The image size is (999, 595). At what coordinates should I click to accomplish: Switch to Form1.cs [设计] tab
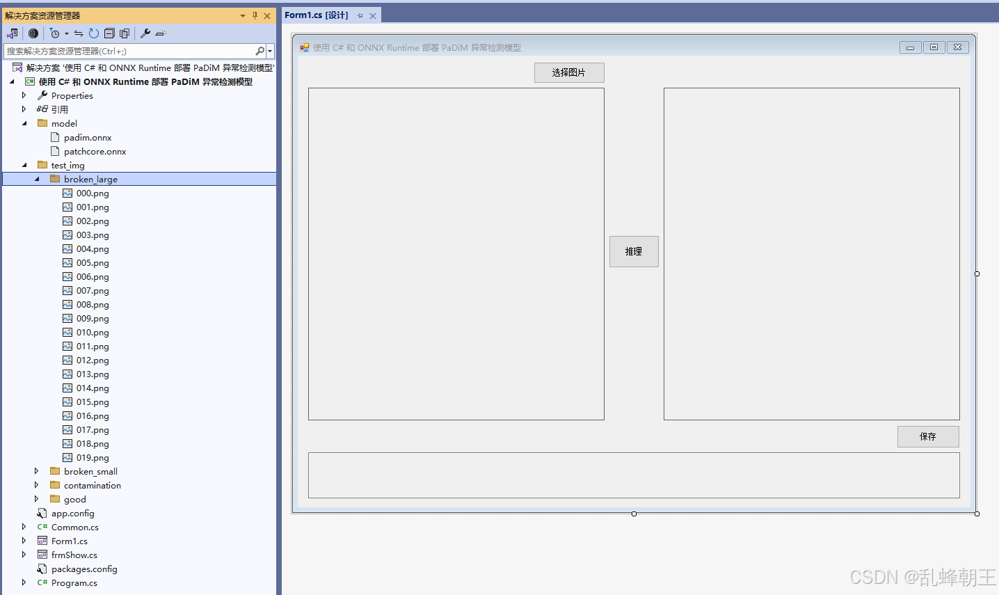tap(317, 15)
